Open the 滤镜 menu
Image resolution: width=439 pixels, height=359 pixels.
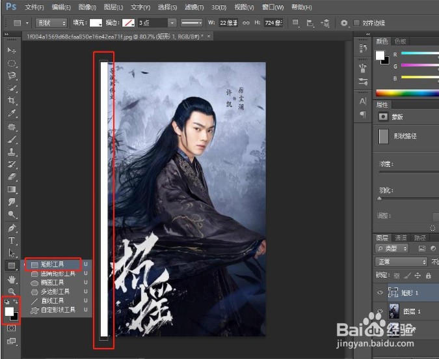click(x=194, y=7)
